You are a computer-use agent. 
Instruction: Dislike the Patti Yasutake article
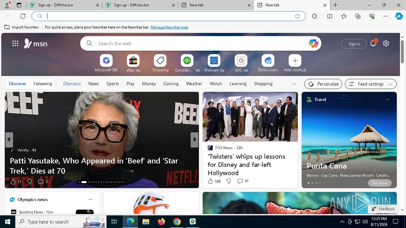29,181
